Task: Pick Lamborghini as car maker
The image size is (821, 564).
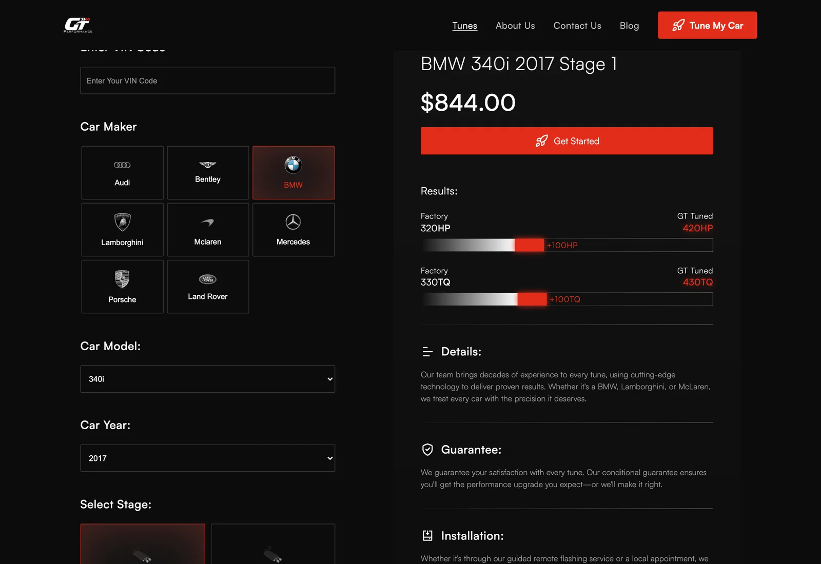Action: click(122, 230)
